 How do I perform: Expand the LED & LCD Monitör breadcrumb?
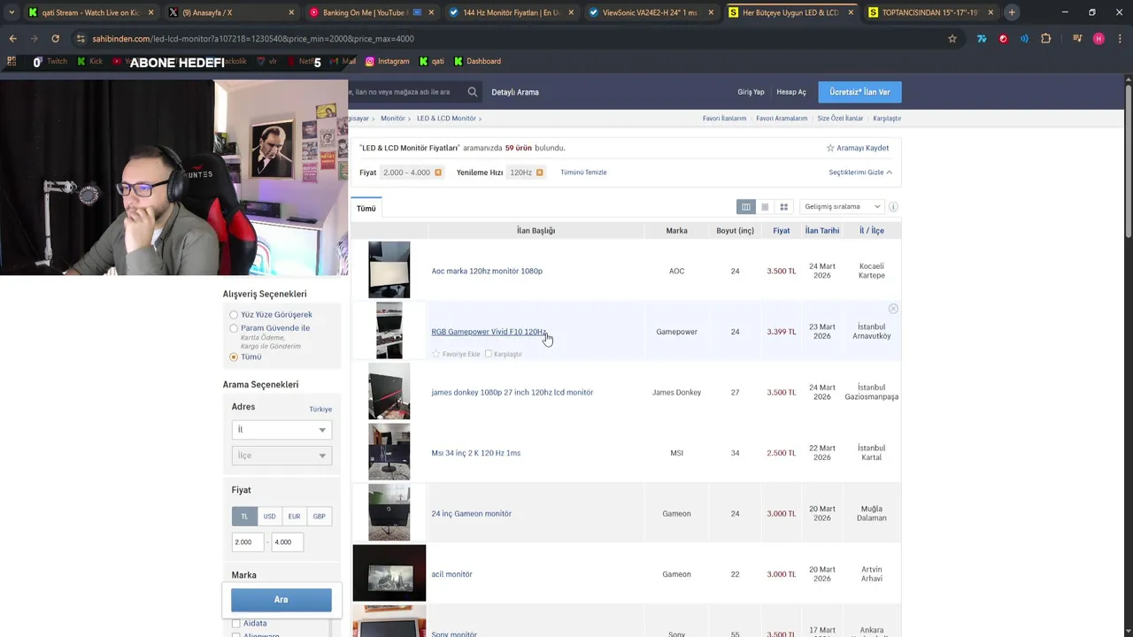click(449, 119)
